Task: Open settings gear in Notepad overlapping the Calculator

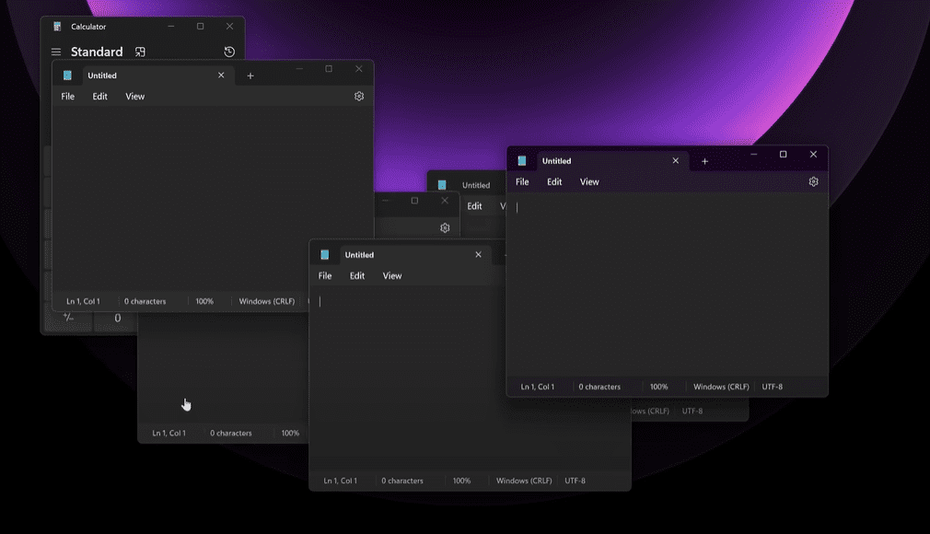Action: 359,96
